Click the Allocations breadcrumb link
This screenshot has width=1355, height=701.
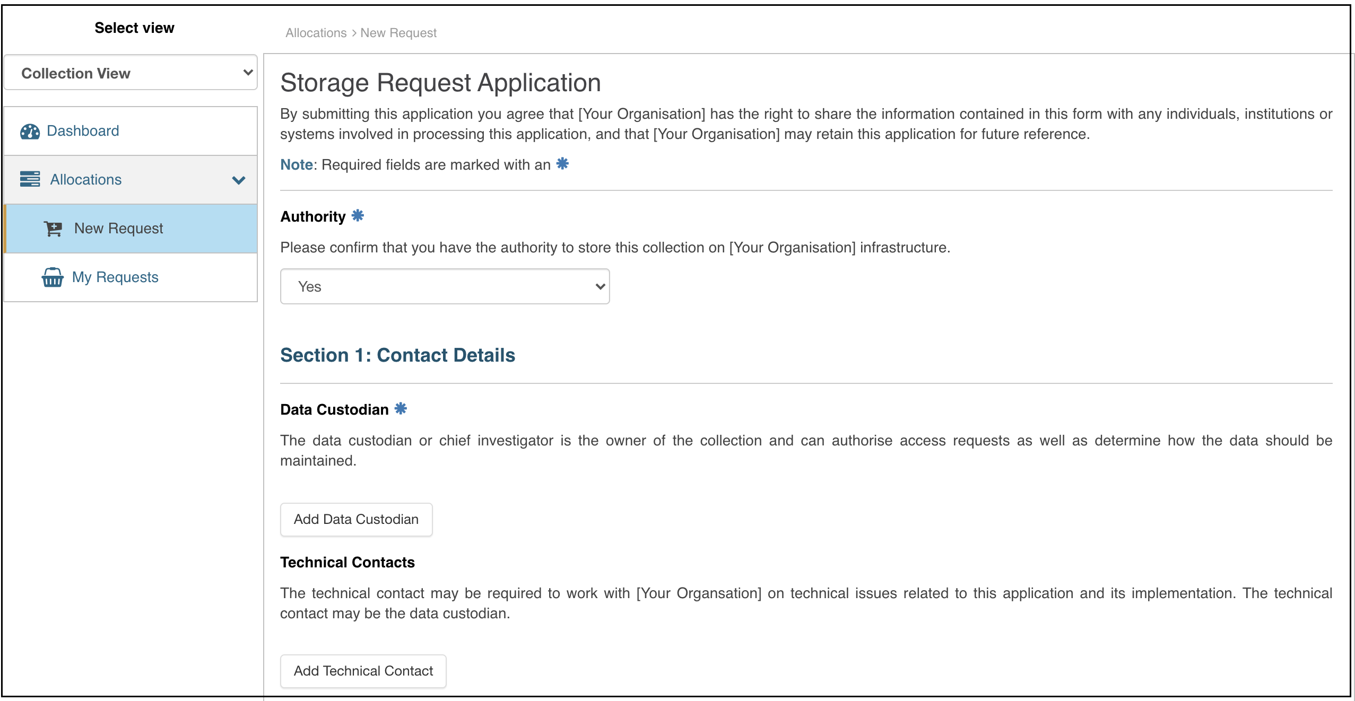[x=316, y=33]
